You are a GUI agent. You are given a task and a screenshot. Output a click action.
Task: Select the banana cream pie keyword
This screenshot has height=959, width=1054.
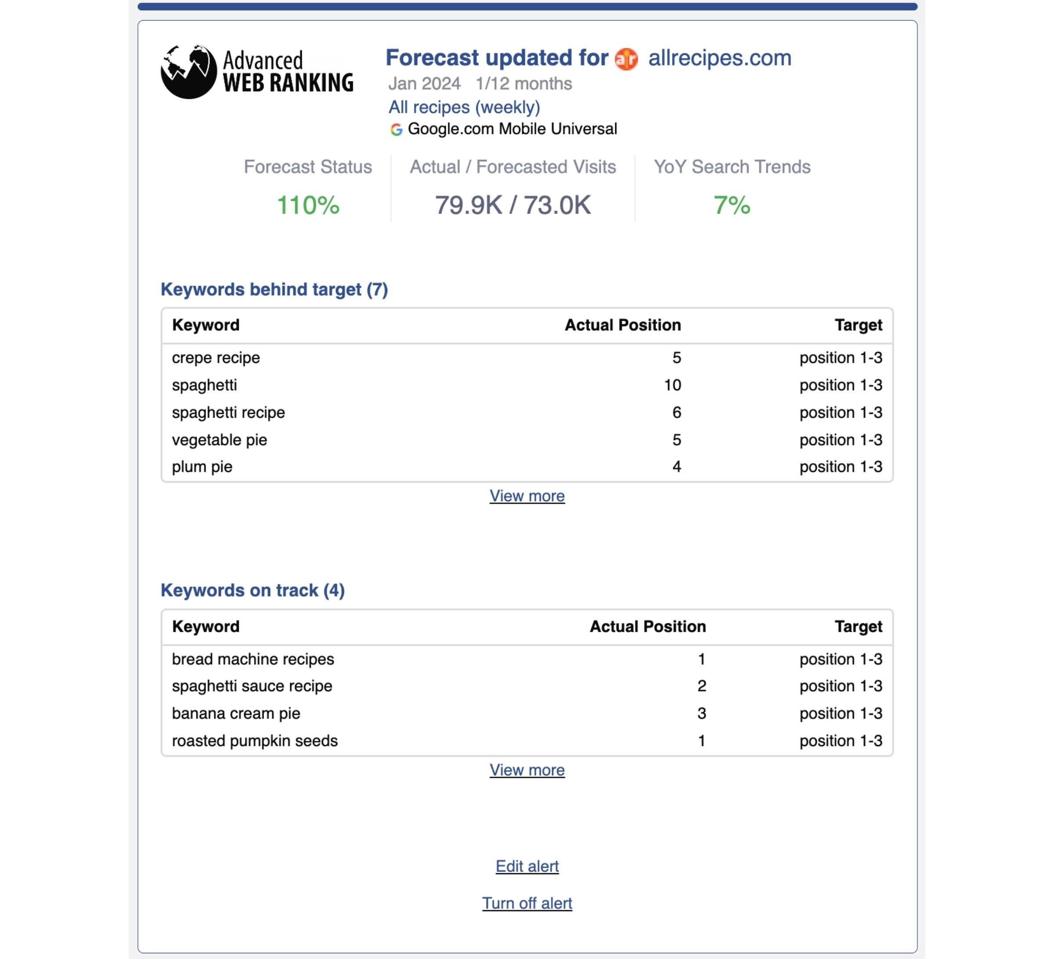click(236, 714)
